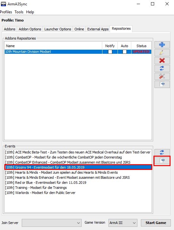The image size is (174, 230).
Task: Expand the Game Version ArmA III dropdown
Action: [123, 223]
